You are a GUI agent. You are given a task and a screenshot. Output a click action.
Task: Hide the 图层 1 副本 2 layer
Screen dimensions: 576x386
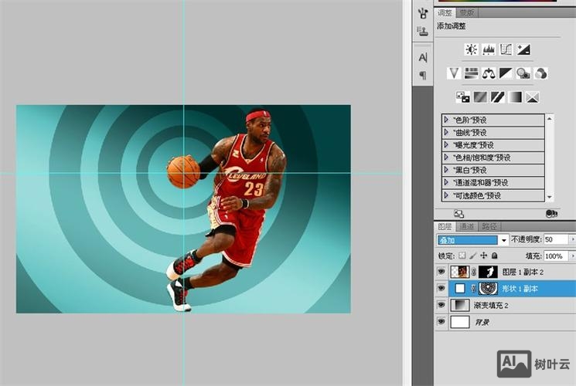coord(441,271)
